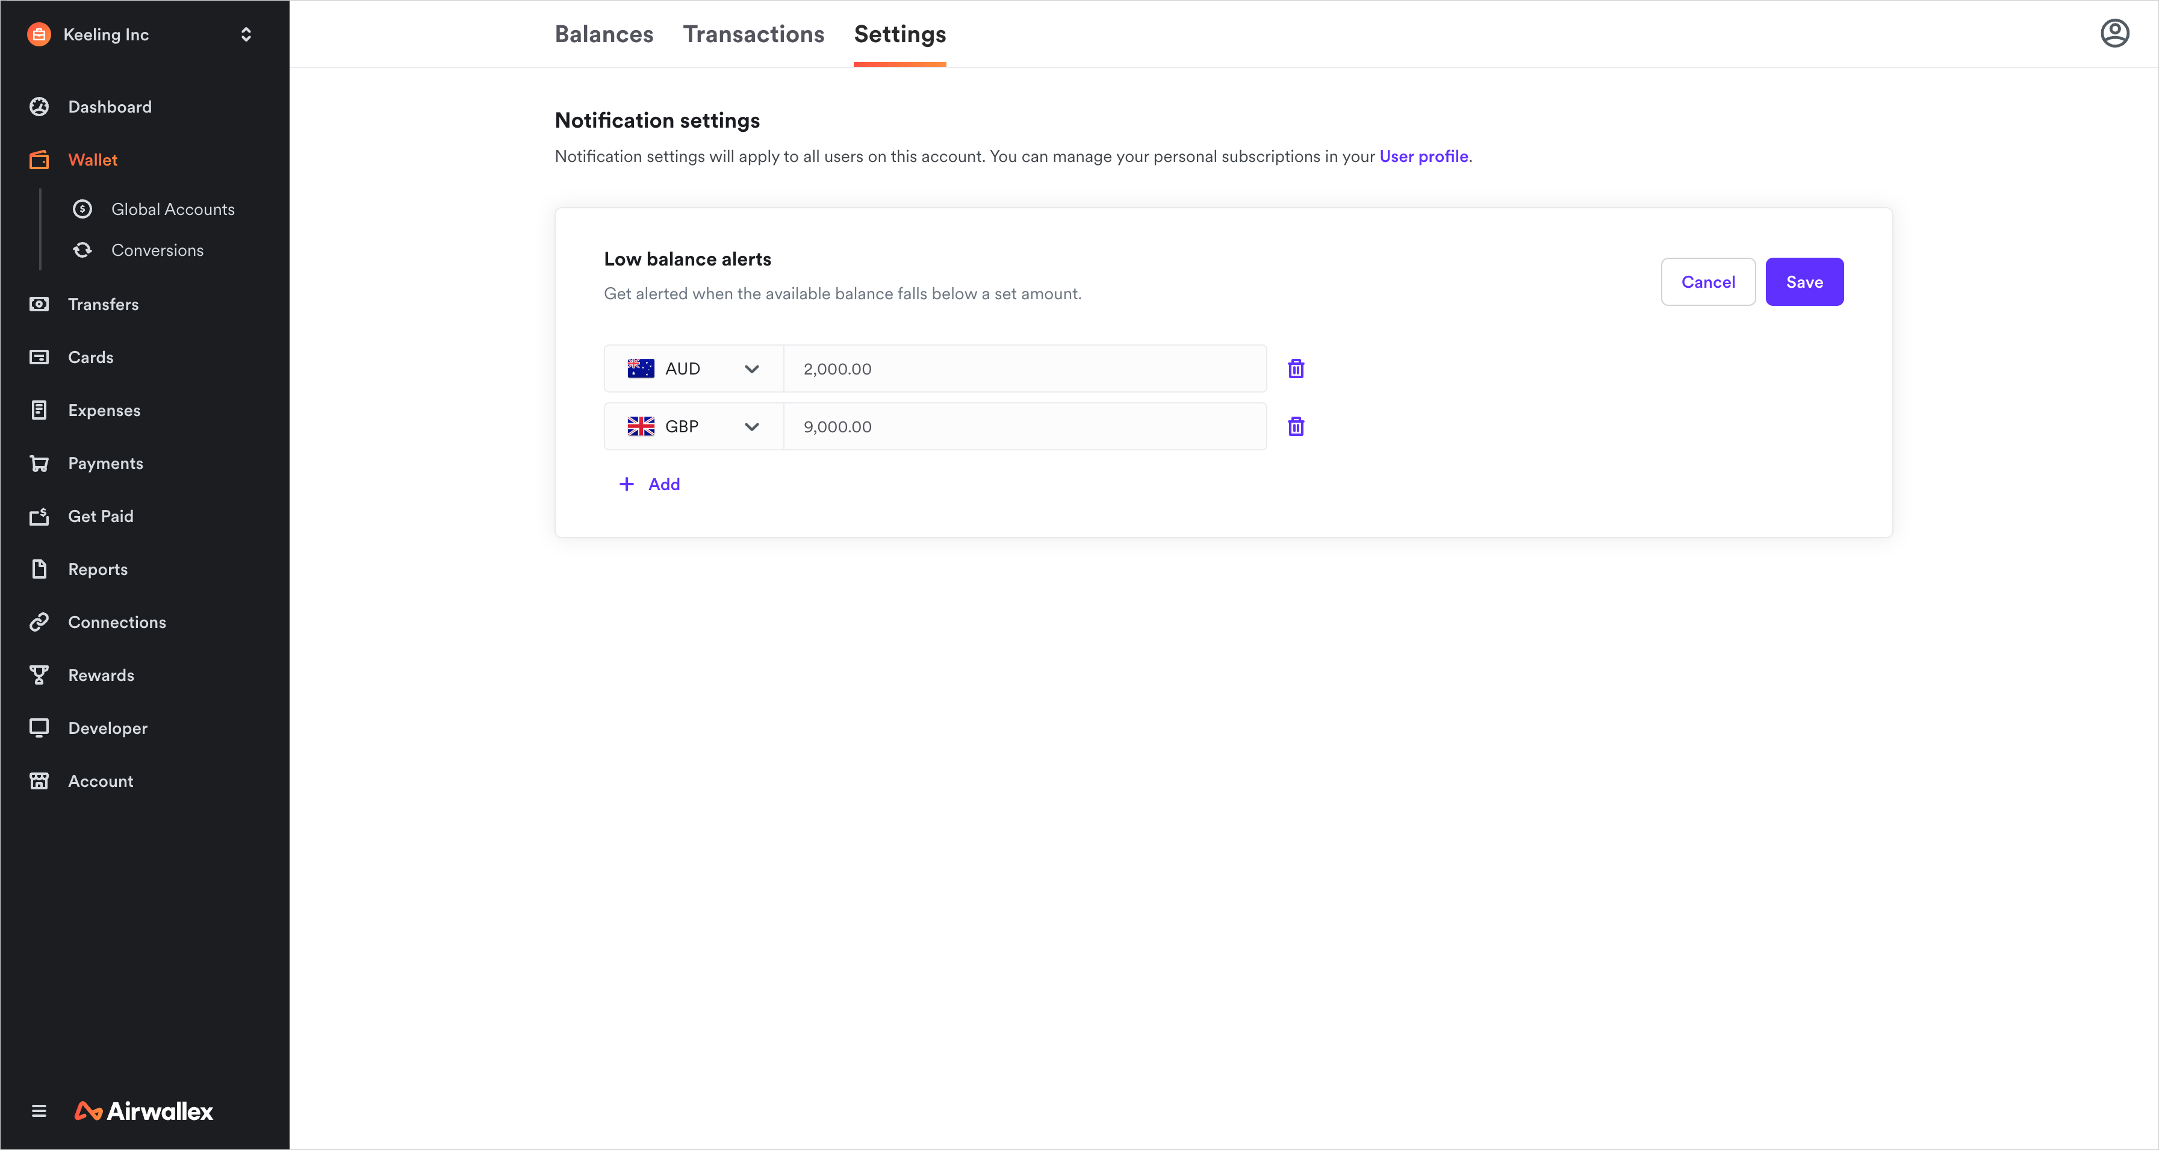
Task: Click the Get Paid icon
Action: [39, 517]
